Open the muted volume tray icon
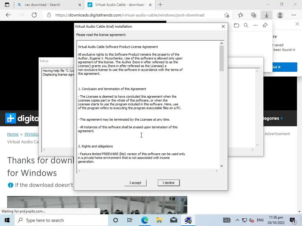The image size is (302, 226). point(251,220)
